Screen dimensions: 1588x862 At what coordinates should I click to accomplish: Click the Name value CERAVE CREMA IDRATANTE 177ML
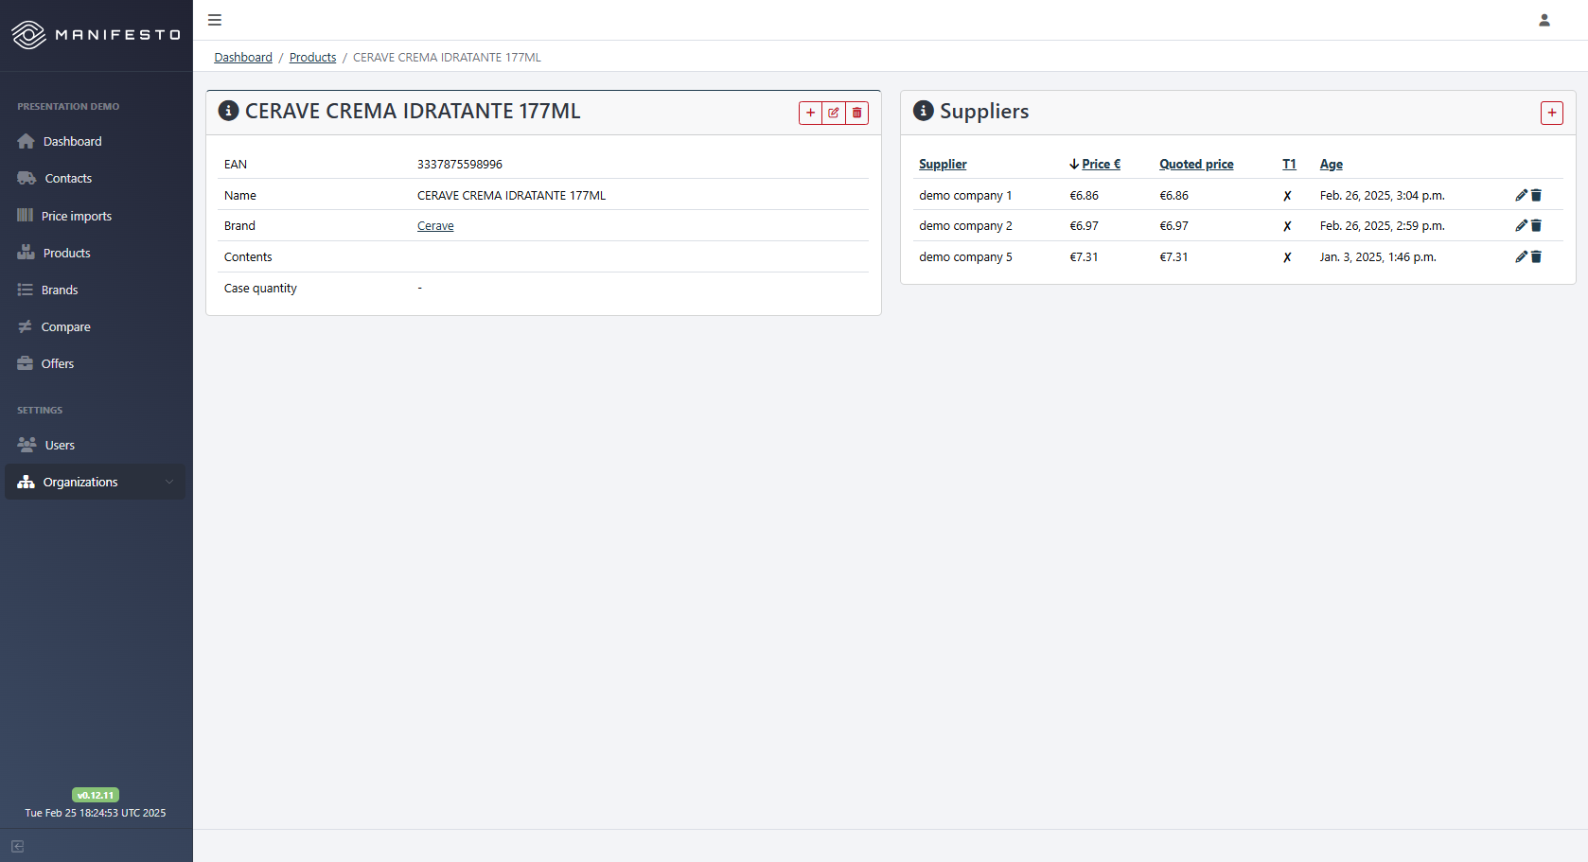pyautogui.click(x=511, y=195)
